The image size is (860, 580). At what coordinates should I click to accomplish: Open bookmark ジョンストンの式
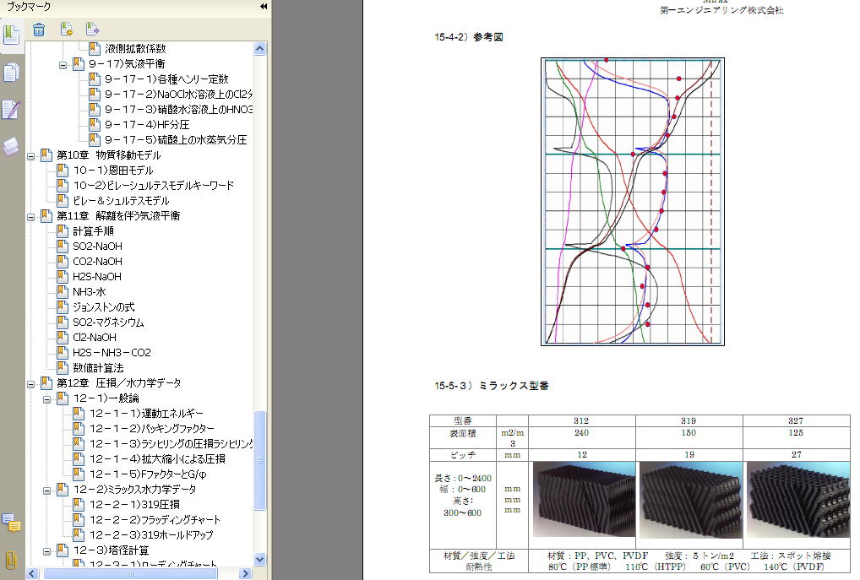pyautogui.click(x=103, y=307)
